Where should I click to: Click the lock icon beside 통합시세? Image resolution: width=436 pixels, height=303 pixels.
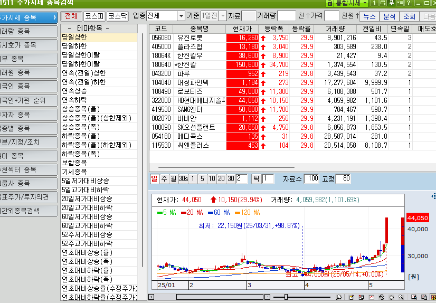pyautogui.click(x=330, y=3)
